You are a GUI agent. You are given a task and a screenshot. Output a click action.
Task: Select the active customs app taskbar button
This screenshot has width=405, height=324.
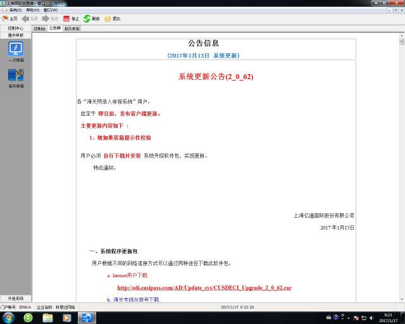pyautogui.click(x=87, y=318)
